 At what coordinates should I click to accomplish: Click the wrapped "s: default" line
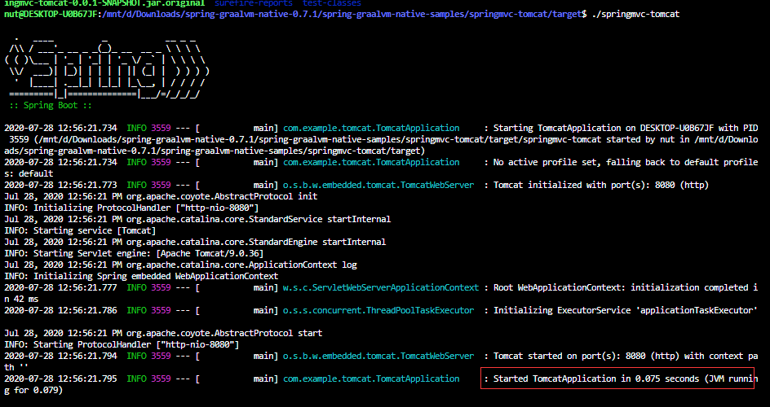pyautogui.click(x=29, y=173)
